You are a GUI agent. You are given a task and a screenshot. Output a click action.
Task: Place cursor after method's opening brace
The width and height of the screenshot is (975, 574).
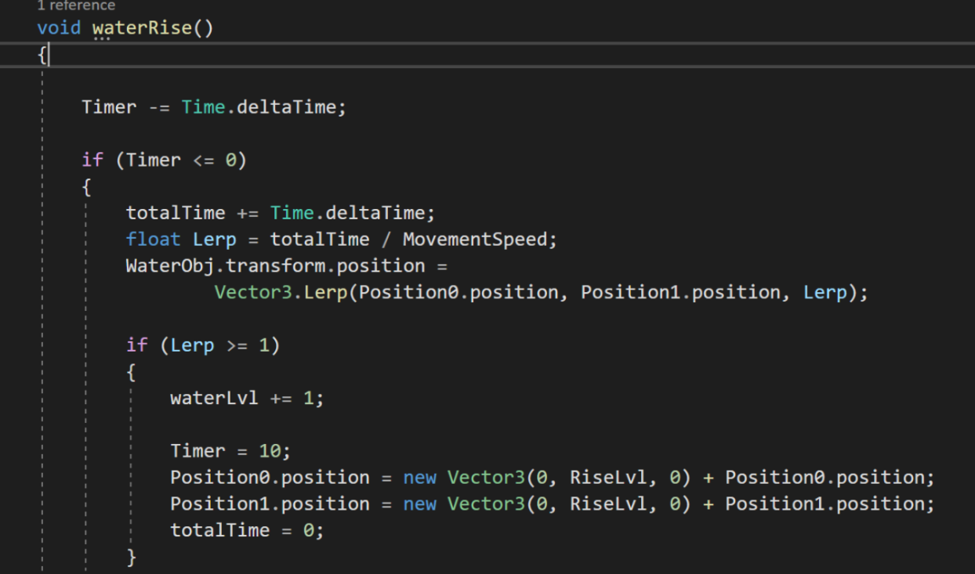click(49, 55)
